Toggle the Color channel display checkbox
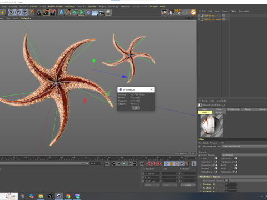267x200 pixels. pos(216,158)
